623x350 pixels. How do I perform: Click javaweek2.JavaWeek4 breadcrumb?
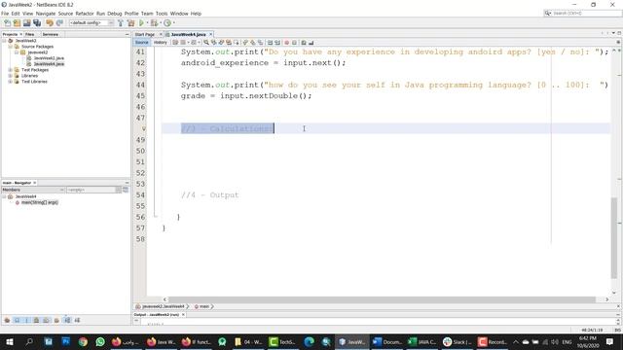pyautogui.click(x=164, y=306)
